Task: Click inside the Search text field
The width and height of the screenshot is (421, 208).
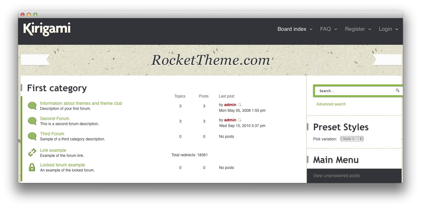Action: (355, 91)
